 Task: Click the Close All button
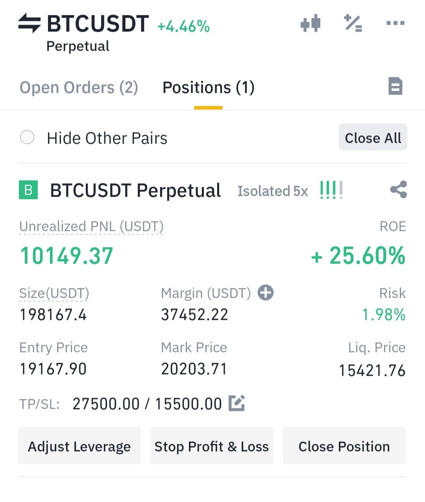373,137
